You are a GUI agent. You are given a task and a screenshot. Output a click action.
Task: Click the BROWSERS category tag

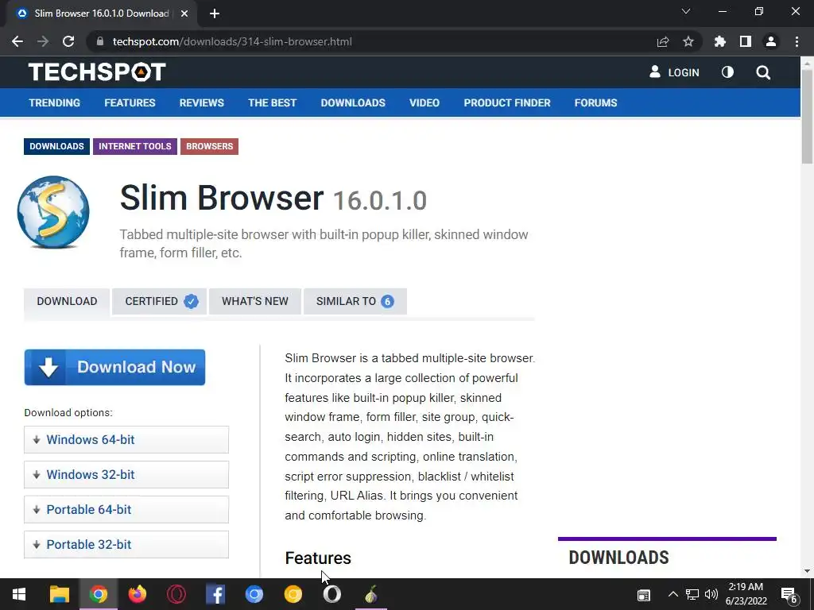coord(209,146)
